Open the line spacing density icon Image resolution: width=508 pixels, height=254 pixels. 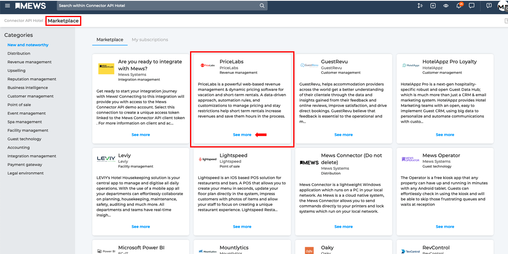pyautogui.click(x=420, y=6)
